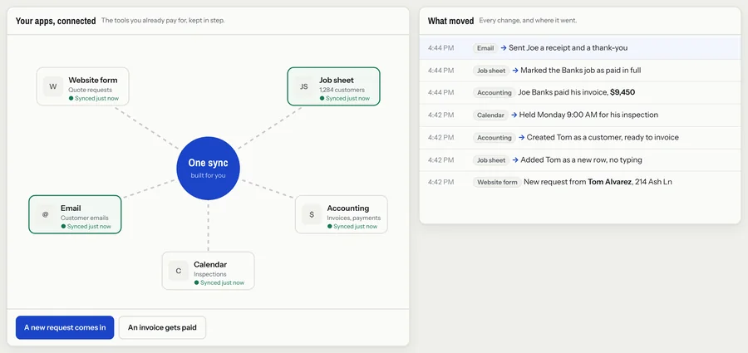Click Calendar tag in the inspection row

491,115
